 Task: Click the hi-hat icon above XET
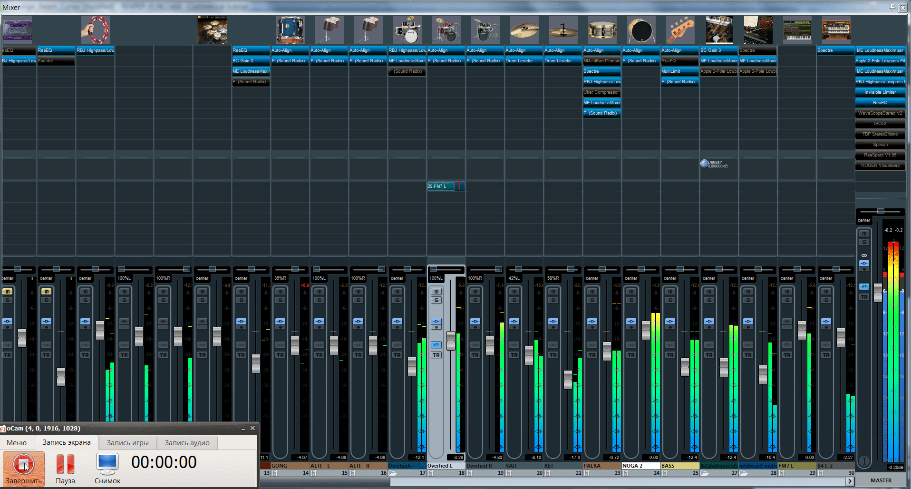click(563, 29)
